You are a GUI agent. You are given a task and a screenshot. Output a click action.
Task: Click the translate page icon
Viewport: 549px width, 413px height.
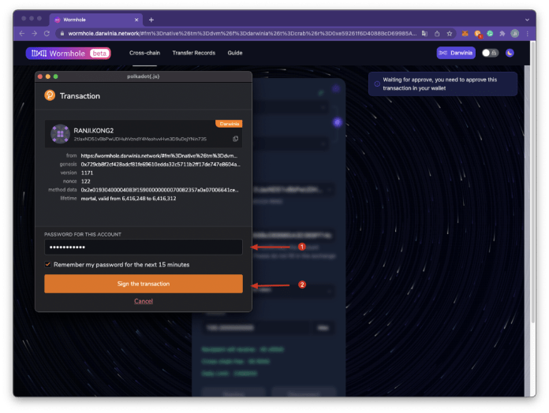coord(424,34)
